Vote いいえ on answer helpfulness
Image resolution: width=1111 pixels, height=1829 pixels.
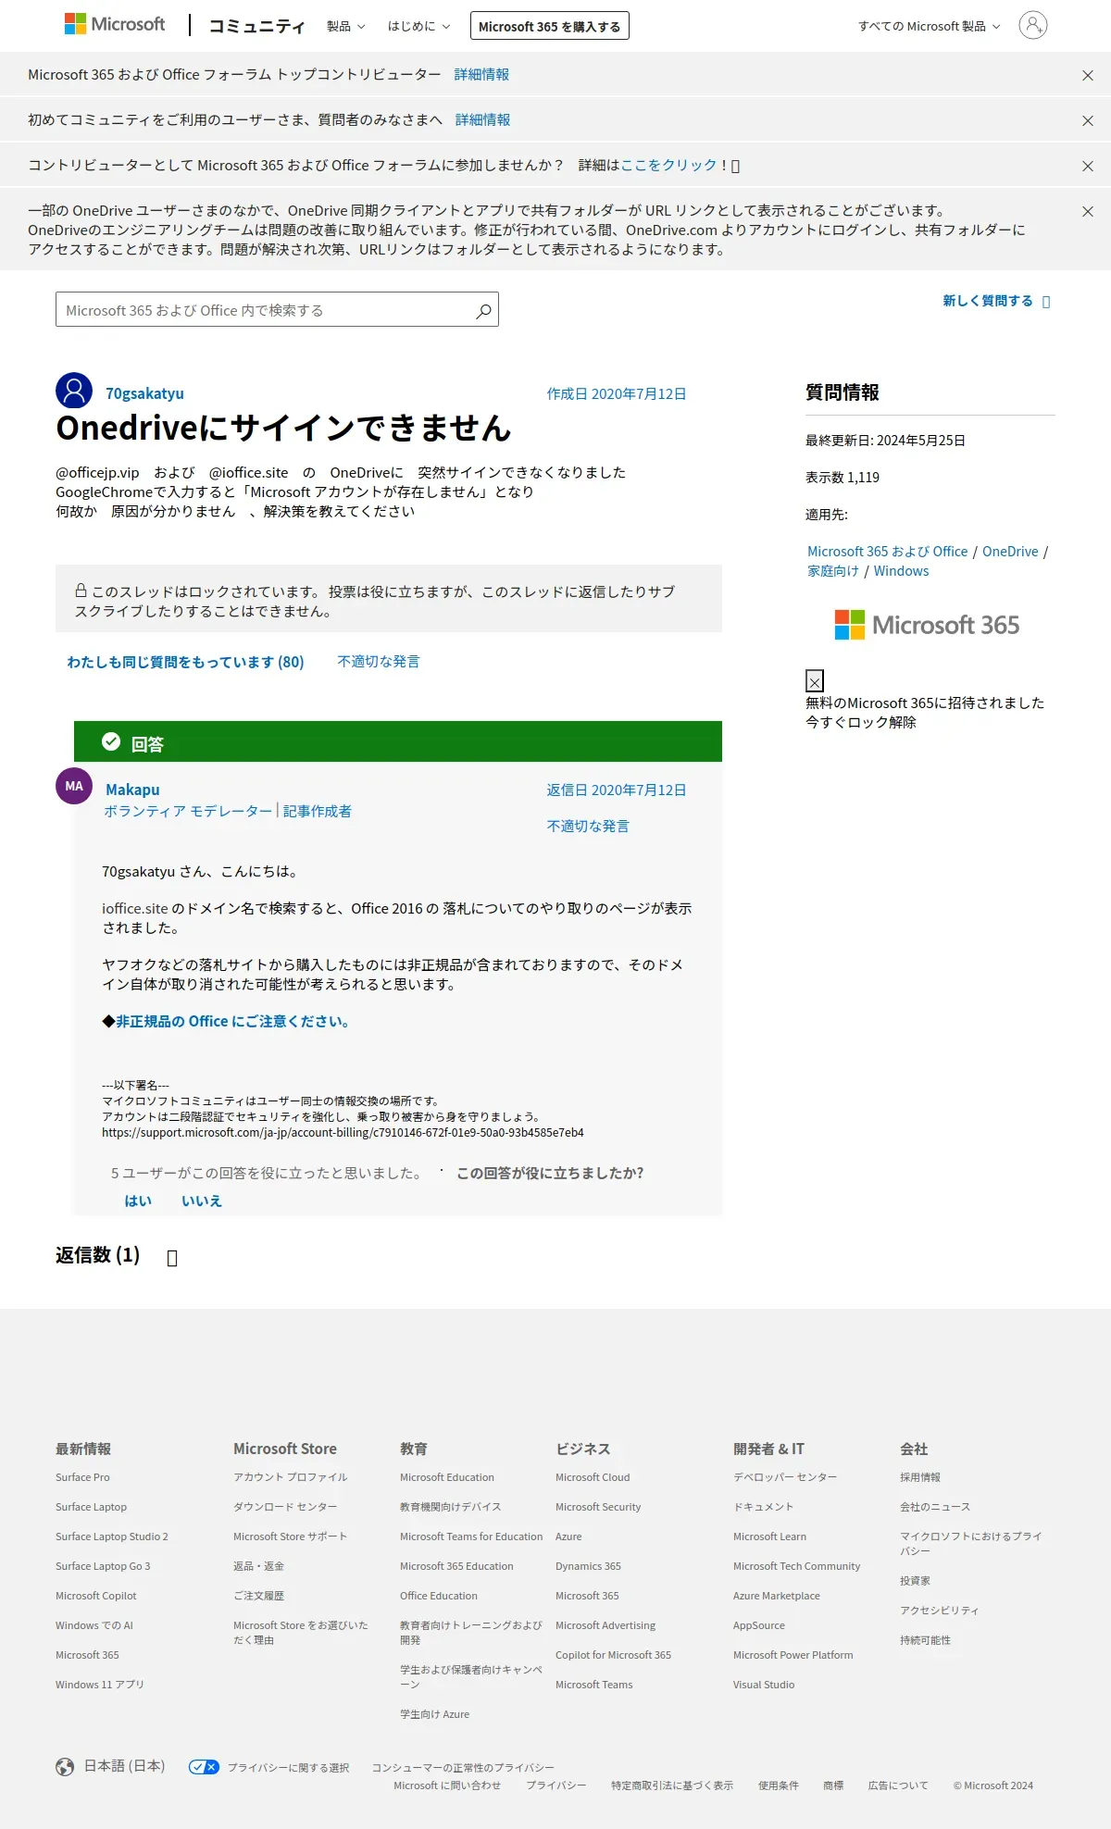point(202,1201)
